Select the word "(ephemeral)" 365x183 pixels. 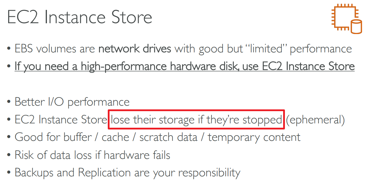[315, 120]
